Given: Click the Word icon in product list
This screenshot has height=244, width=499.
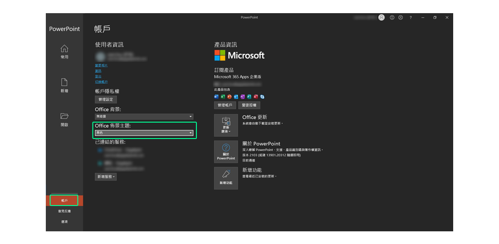Looking at the screenshot, I should tap(216, 96).
